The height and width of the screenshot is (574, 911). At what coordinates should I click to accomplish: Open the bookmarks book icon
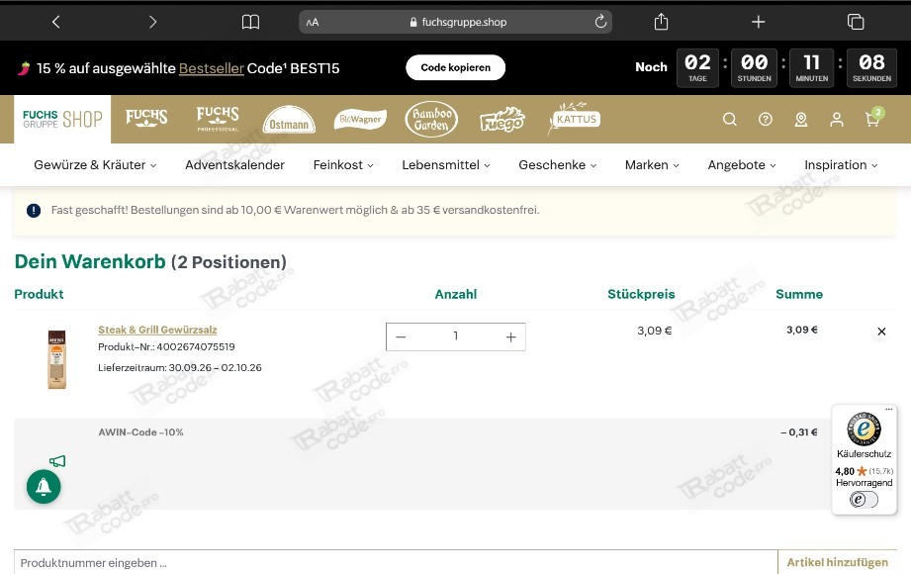[x=250, y=22]
